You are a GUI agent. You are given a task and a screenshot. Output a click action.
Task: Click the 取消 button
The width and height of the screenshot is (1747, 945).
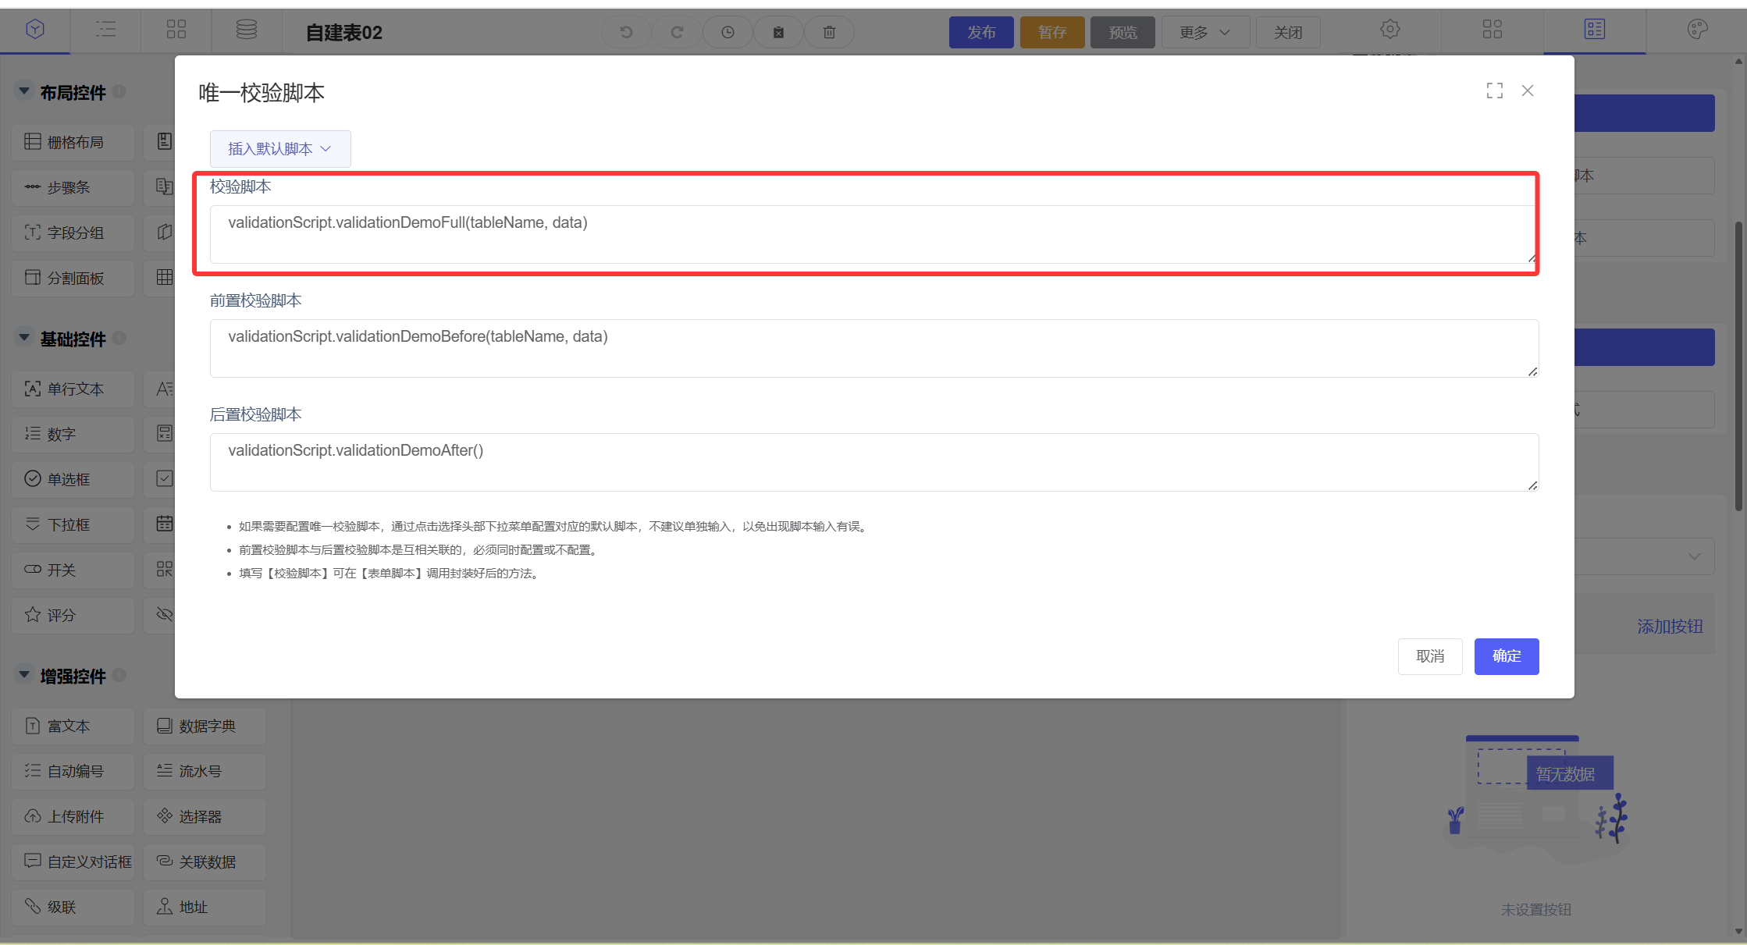[1429, 656]
